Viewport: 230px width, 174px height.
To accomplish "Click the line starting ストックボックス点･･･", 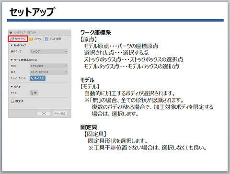I will click(x=134, y=59).
